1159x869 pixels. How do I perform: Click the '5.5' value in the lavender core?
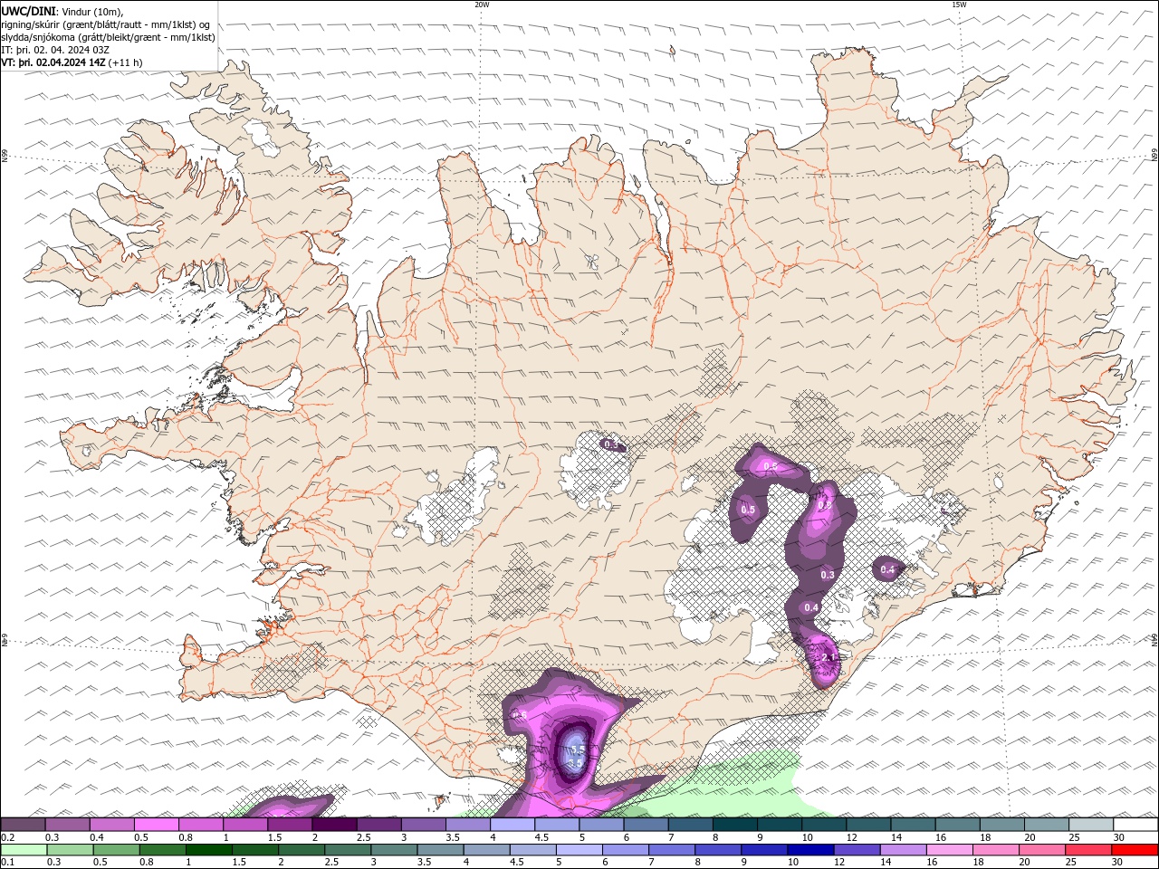pyautogui.click(x=576, y=750)
